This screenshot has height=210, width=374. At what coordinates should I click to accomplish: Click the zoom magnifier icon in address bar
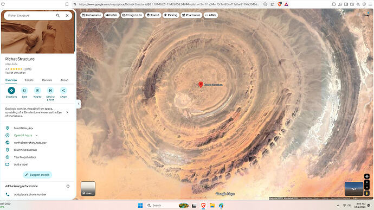pos(265,4)
